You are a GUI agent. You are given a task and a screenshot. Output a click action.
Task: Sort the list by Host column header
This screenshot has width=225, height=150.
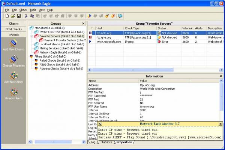[109, 28]
